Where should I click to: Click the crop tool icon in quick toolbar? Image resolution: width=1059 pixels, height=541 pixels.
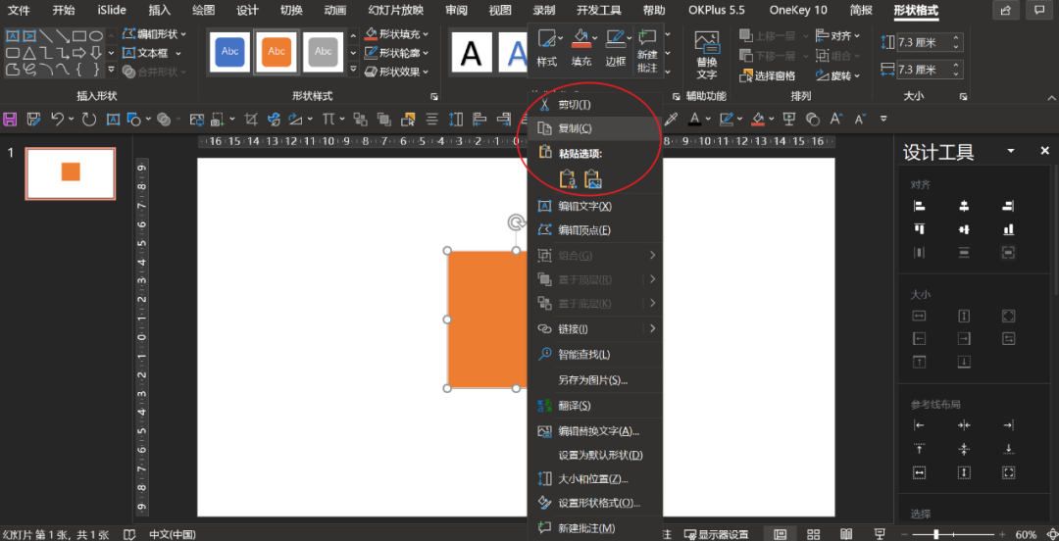(251, 119)
